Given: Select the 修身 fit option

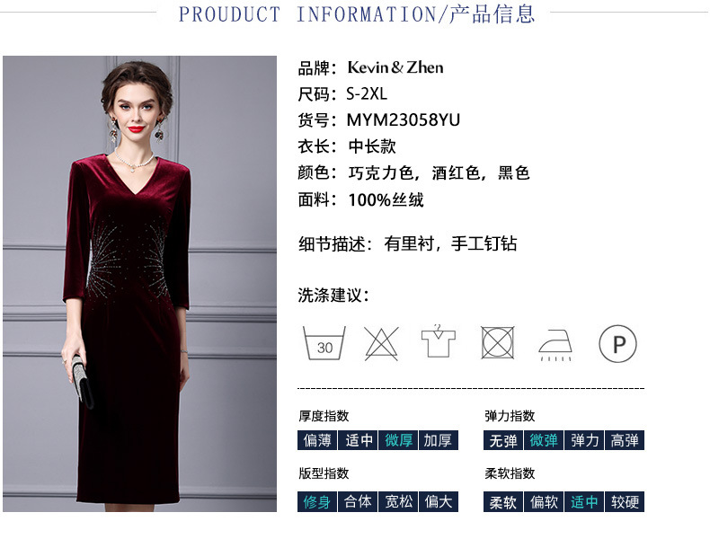Looking at the screenshot, I should tap(317, 501).
